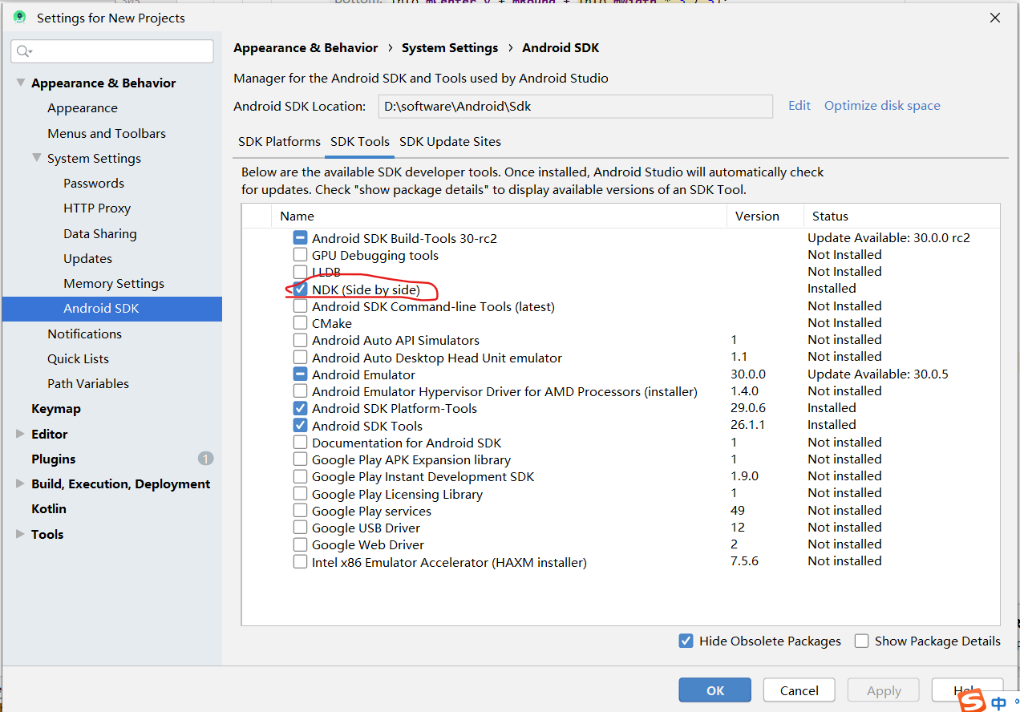Select Android SDK in settings tree

(x=112, y=309)
